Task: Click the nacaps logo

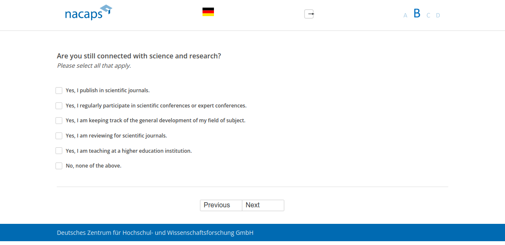Action: point(88,13)
